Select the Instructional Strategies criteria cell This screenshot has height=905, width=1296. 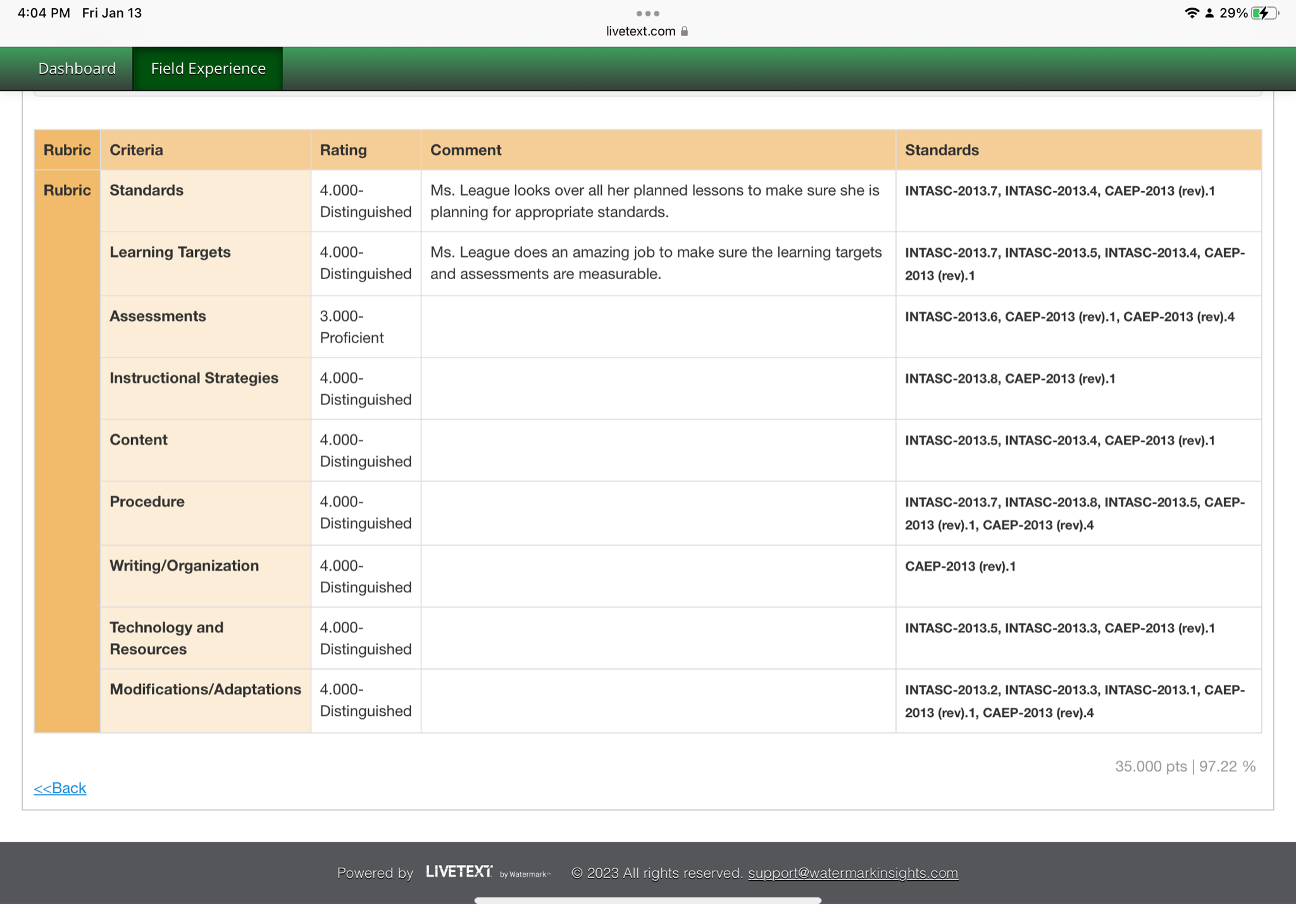[x=194, y=378]
